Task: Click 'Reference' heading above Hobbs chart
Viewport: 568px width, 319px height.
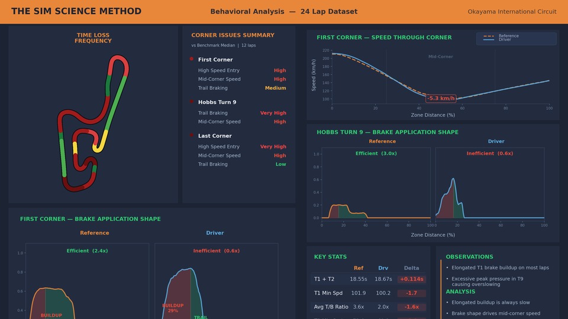Action: coord(382,141)
